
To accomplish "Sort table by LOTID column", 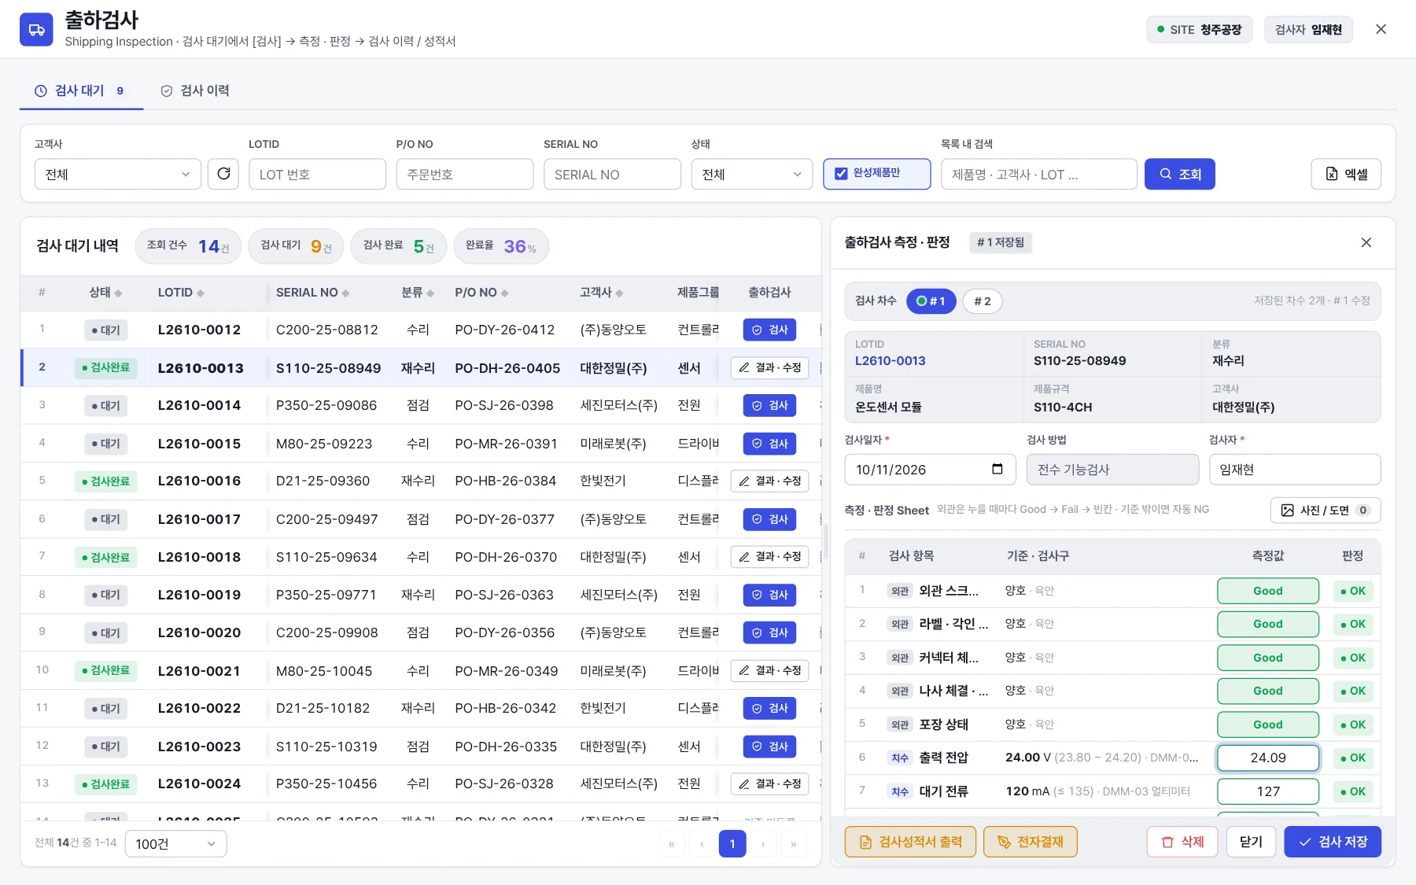I will [180, 293].
